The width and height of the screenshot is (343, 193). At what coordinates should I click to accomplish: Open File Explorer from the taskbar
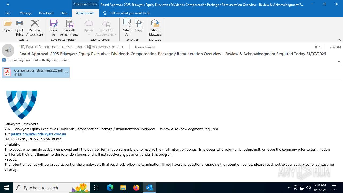pyautogui.click(x=123, y=188)
